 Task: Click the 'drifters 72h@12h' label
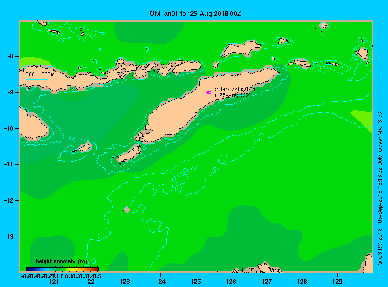(234, 89)
